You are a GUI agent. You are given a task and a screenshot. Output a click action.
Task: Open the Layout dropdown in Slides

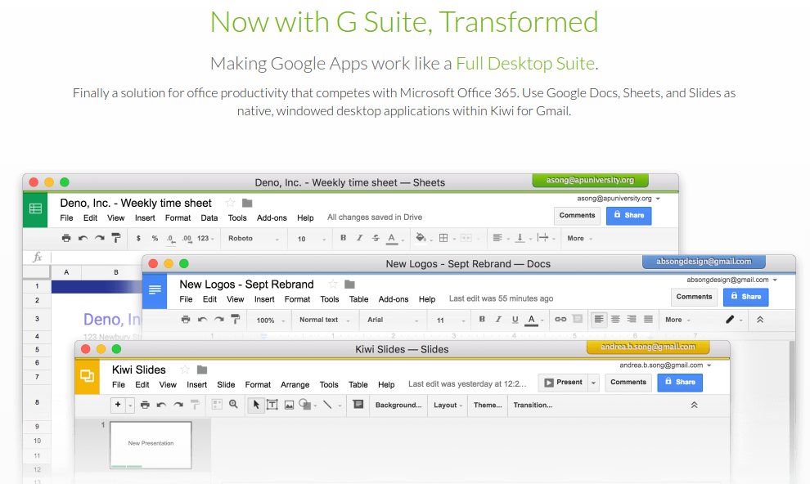point(448,405)
